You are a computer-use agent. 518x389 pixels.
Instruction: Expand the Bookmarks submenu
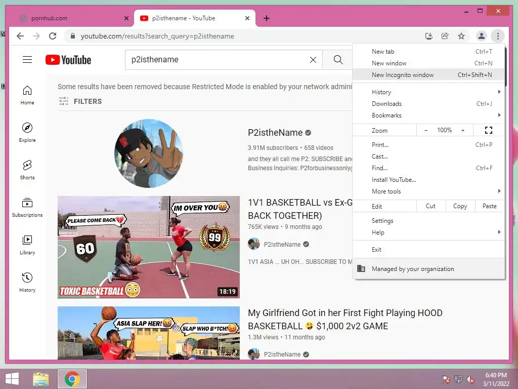(x=428, y=115)
